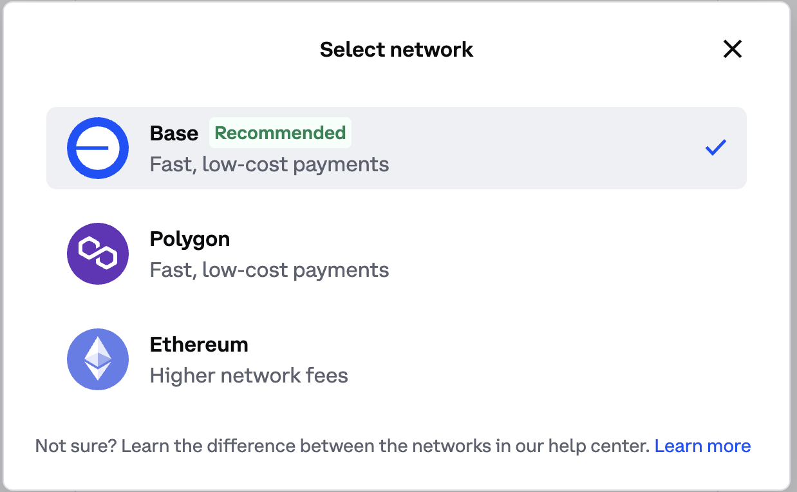Image resolution: width=797 pixels, height=492 pixels.
Task: Close the Select network dialog
Action: click(x=733, y=49)
